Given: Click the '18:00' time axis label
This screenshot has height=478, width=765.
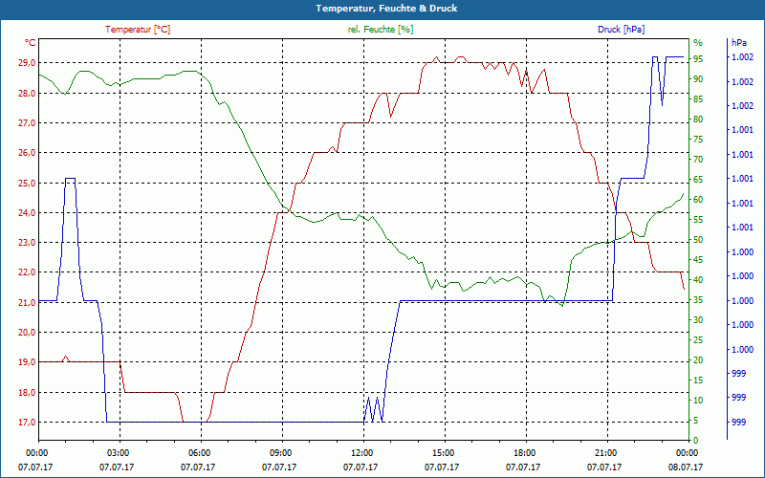Looking at the screenshot, I should coord(524,452).
